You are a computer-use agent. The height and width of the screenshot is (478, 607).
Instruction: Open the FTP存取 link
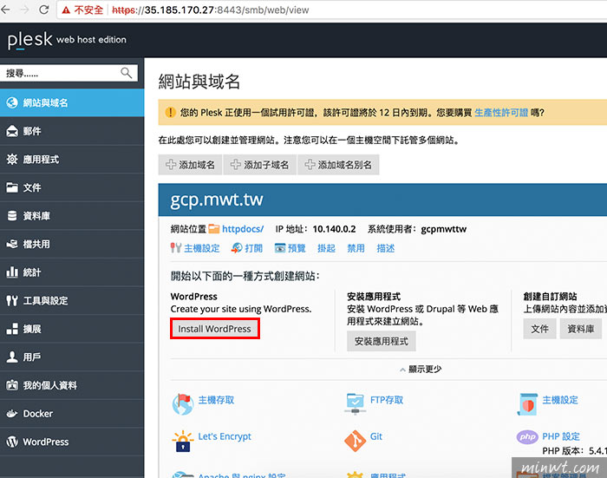click(387, 400)
